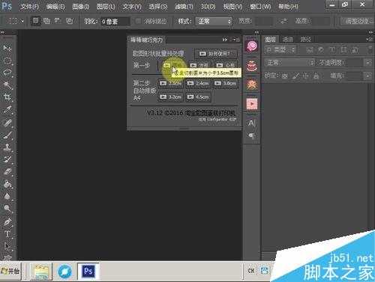
Task: Select the Horizontal Type tool
Action: click(x=7, y=233)
